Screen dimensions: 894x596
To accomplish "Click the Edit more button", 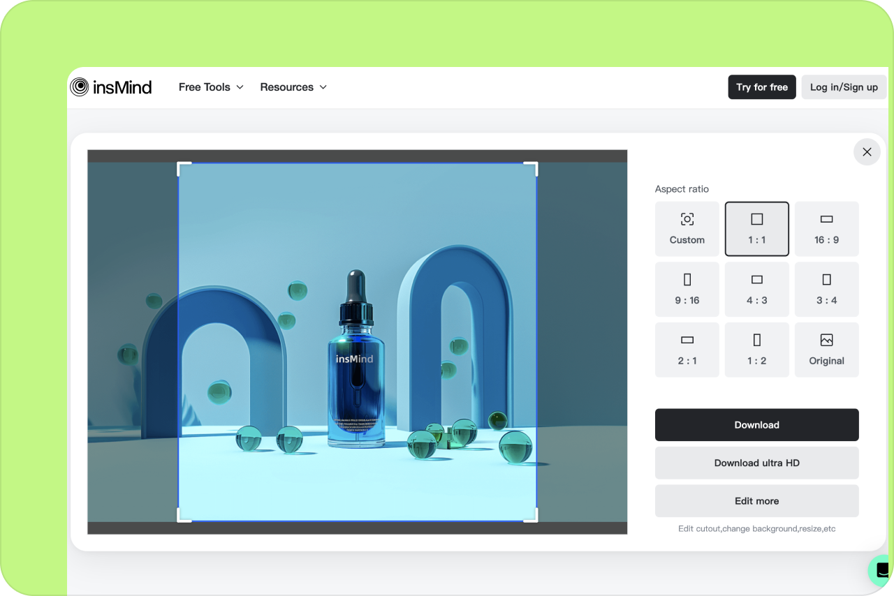I will [x=757, y=501].
